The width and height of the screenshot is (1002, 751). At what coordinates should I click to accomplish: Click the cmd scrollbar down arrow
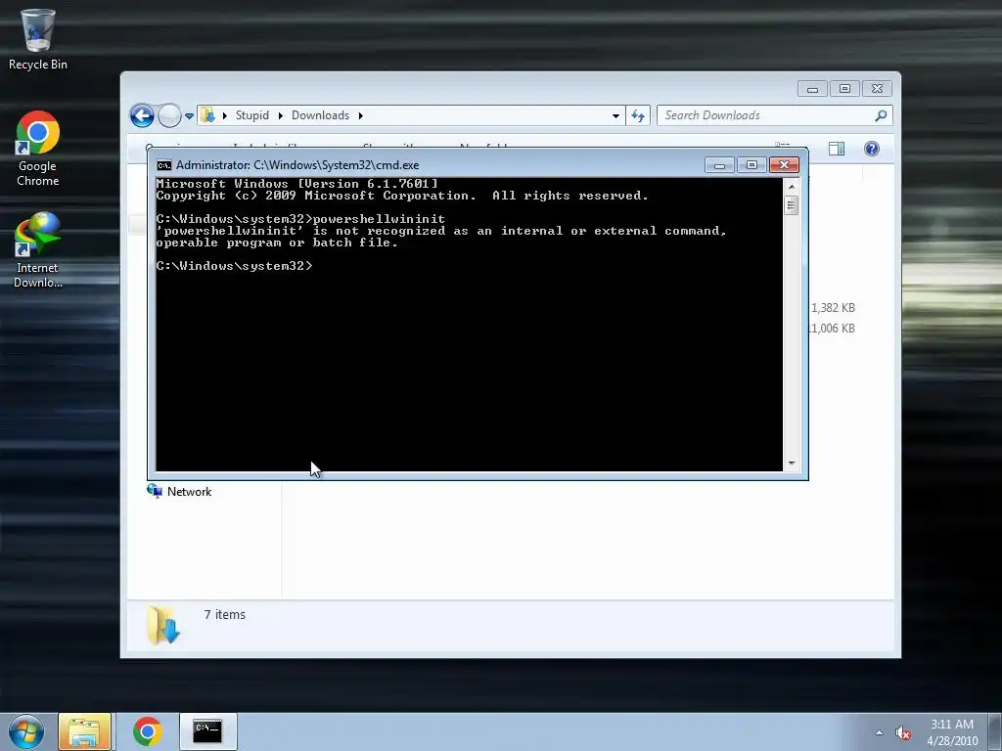pos(791,463)
